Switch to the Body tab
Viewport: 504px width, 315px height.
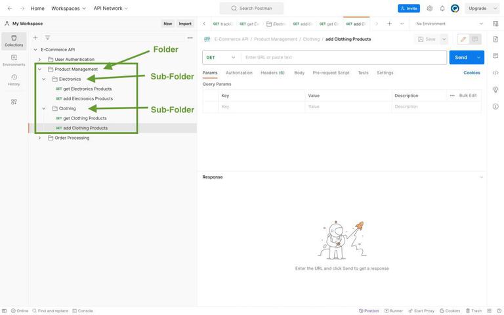coord(299,73)
